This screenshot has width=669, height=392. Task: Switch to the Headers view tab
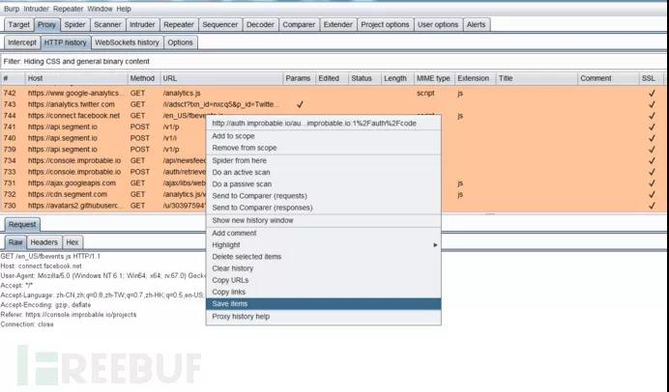[x=44, y=242]
